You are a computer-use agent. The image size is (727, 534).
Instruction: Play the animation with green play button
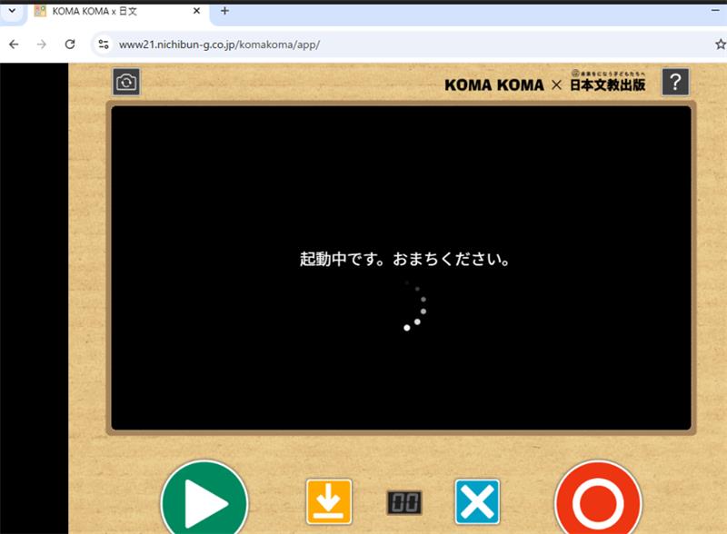click(204, 502)
